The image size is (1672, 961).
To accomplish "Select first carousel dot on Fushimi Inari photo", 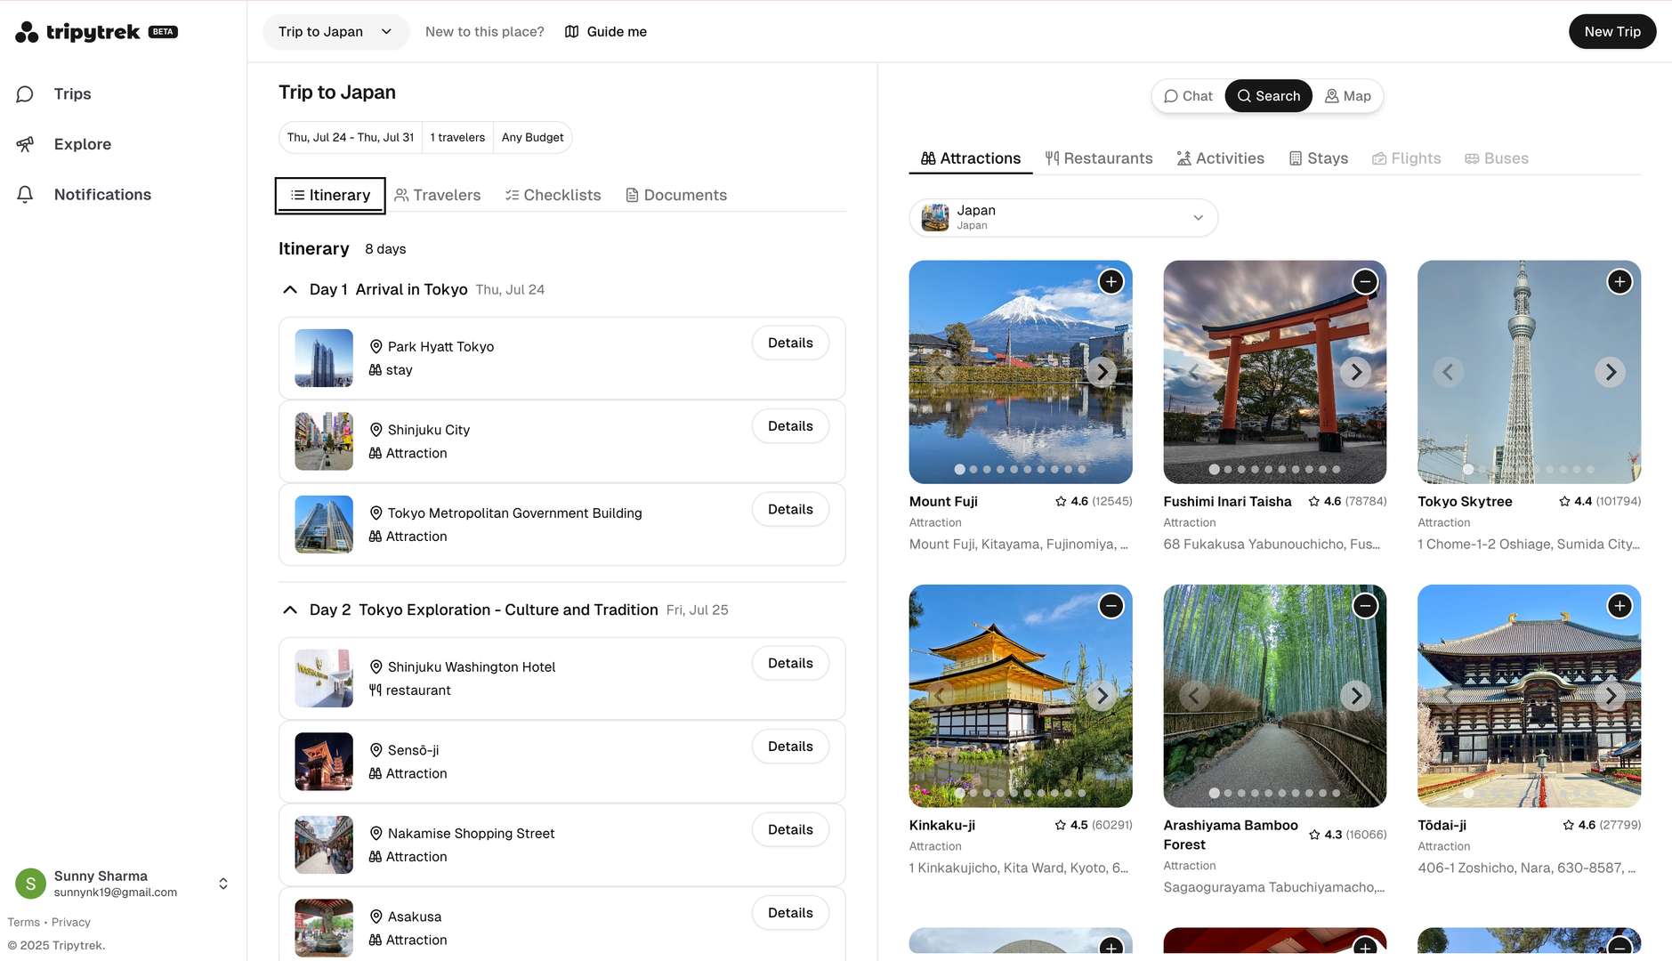I will pos(1214,470).
